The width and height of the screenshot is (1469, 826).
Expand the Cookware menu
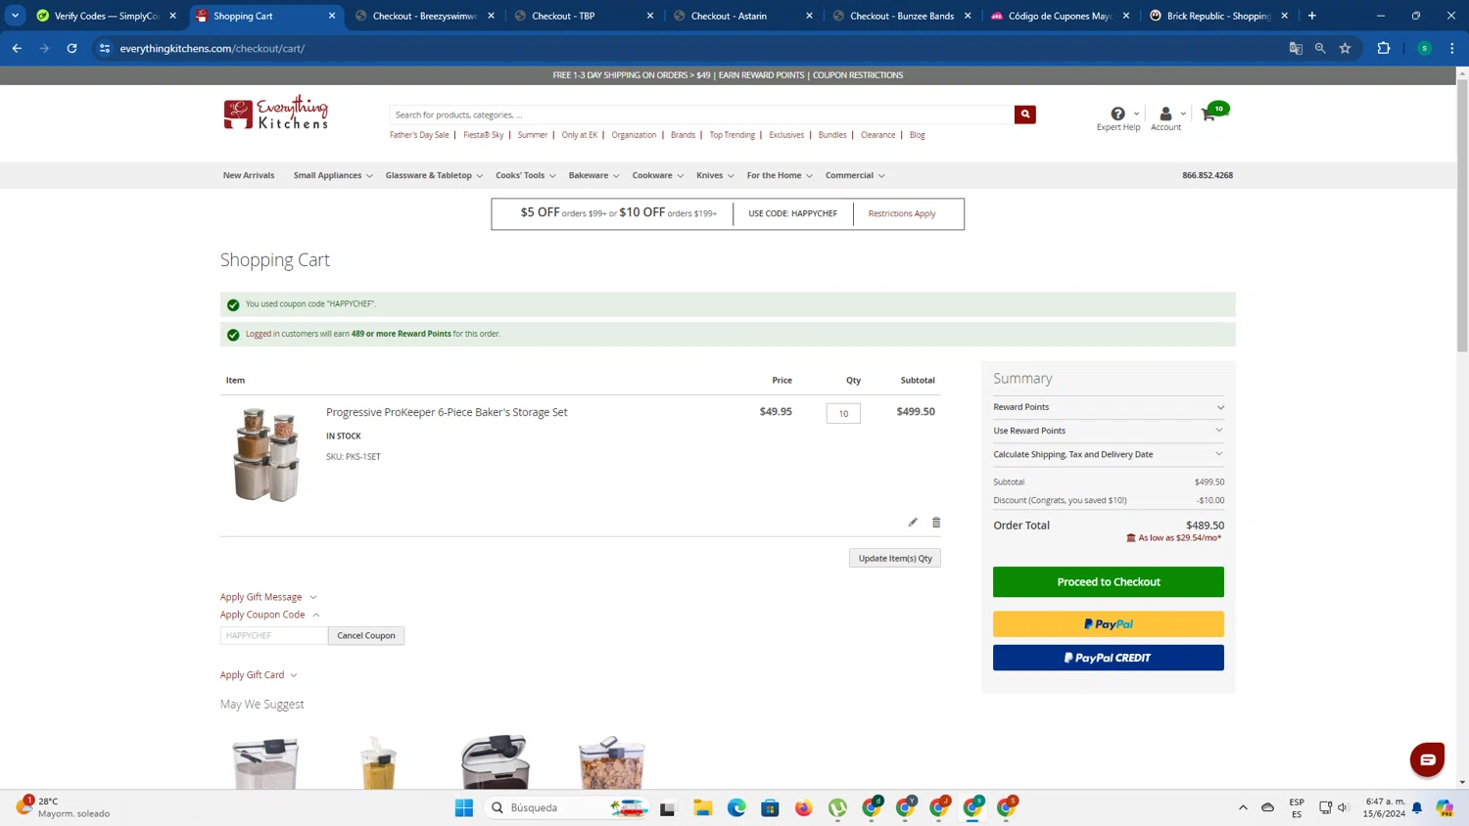657,175
